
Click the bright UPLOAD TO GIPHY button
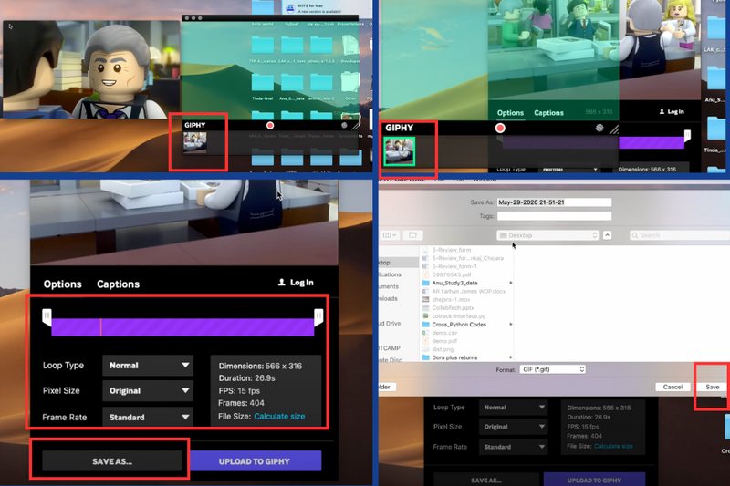click(255, 461)
